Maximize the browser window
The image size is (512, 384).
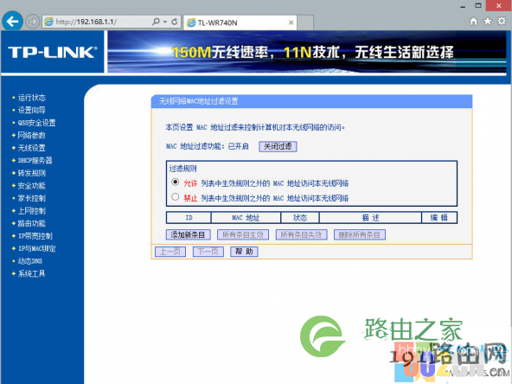click(478, 5)
